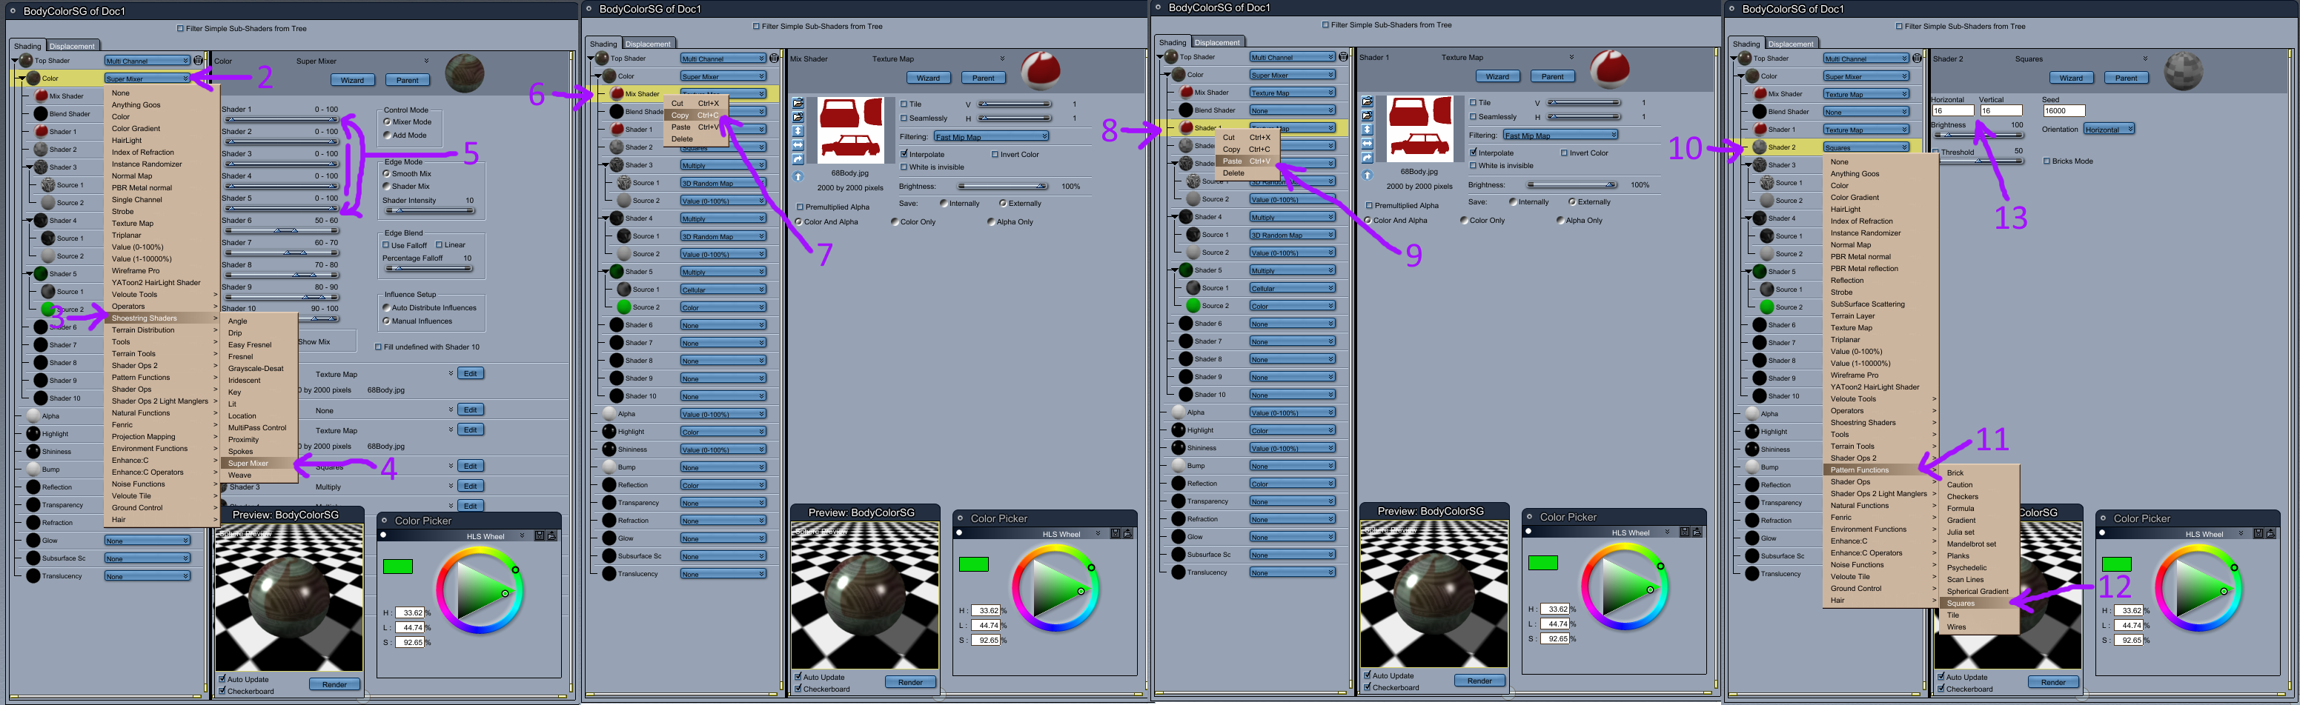The width and height of the screenshot is (2300, 705).
Task: Click trash icon beside Multi Channel in Mix Shader panel
Action: (774, 59)
